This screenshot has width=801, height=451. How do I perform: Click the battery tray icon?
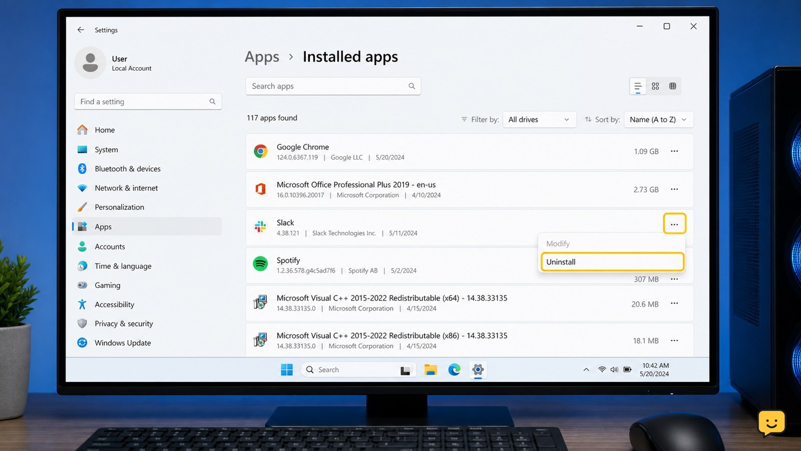coord(627,370)
